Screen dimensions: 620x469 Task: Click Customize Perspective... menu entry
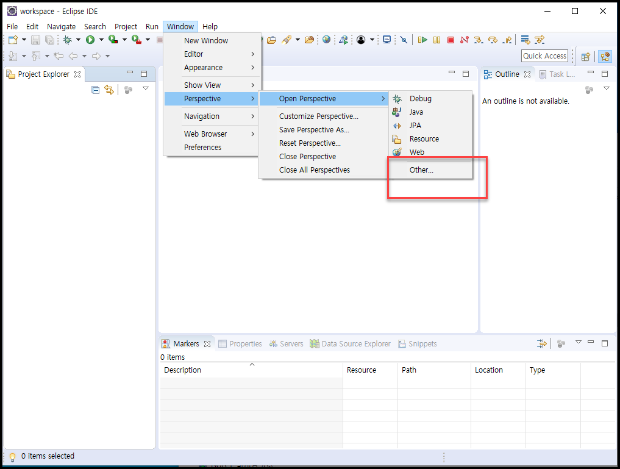(324, 116)
